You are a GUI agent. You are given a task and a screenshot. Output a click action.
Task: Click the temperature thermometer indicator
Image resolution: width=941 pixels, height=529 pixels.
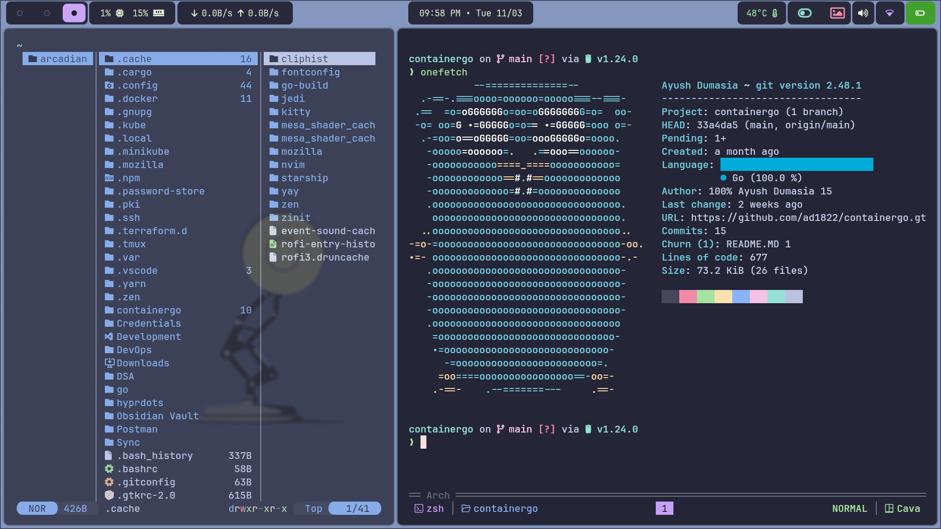tap(762, 13)
